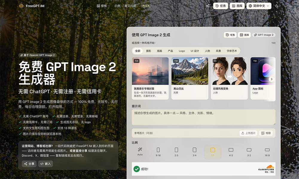Select Auto aspect ratio
This screenshot has height=179, width=299.
140,152
